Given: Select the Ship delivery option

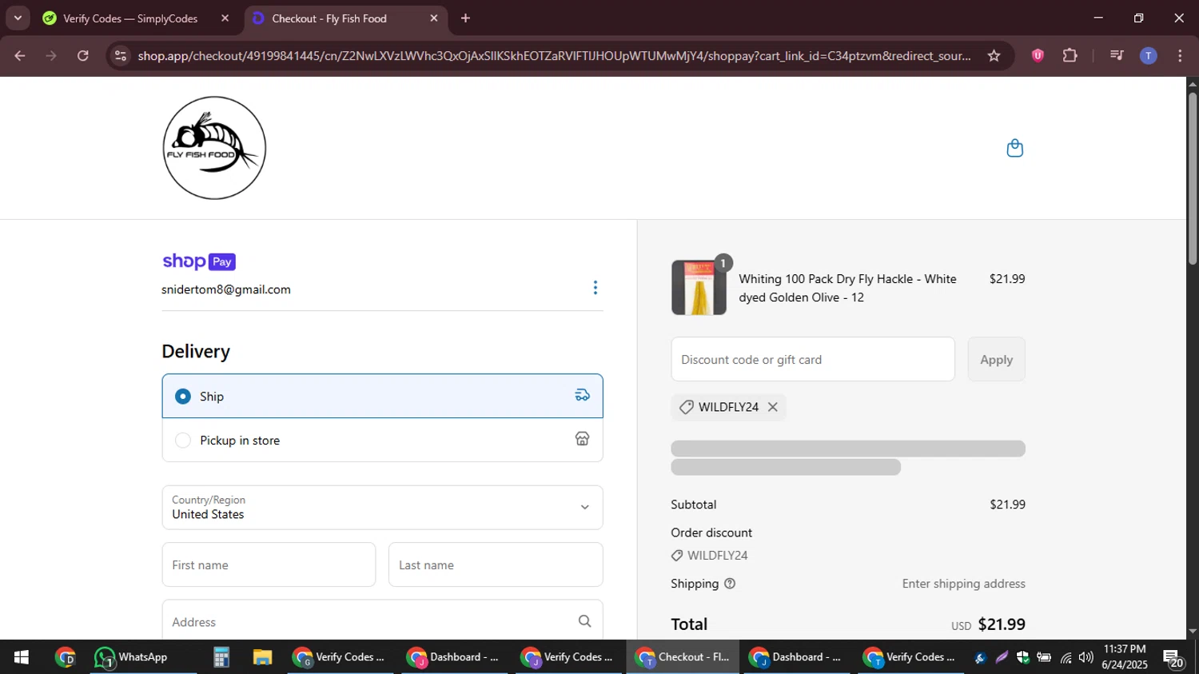Looking at the screenshot, I should (382, 396).
